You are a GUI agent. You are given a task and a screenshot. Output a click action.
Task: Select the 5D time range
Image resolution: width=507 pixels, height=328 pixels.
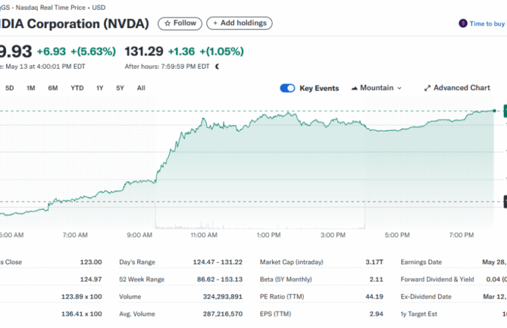(x=9, y=88)
